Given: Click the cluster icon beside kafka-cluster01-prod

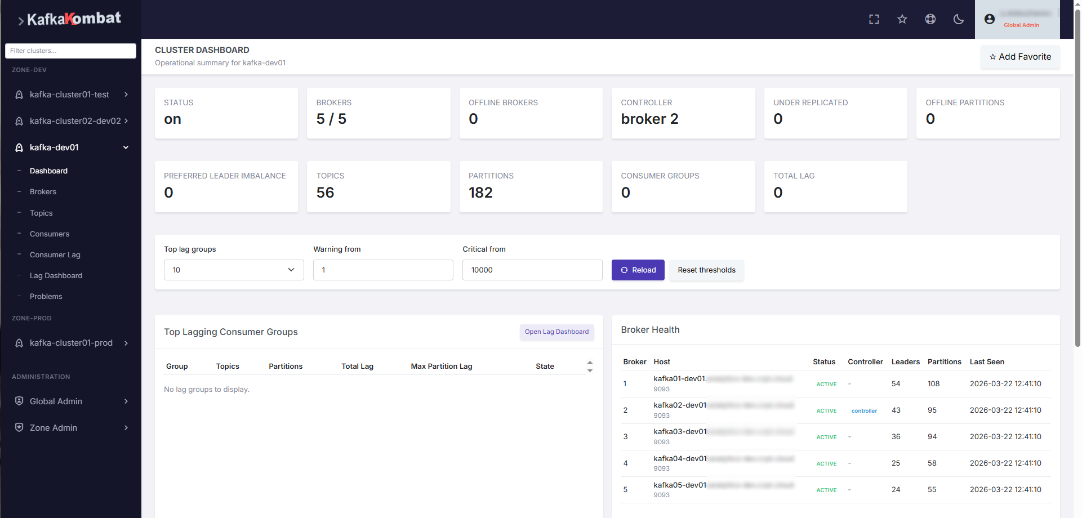Looking at the screenshot, I should tap(19, 343).
